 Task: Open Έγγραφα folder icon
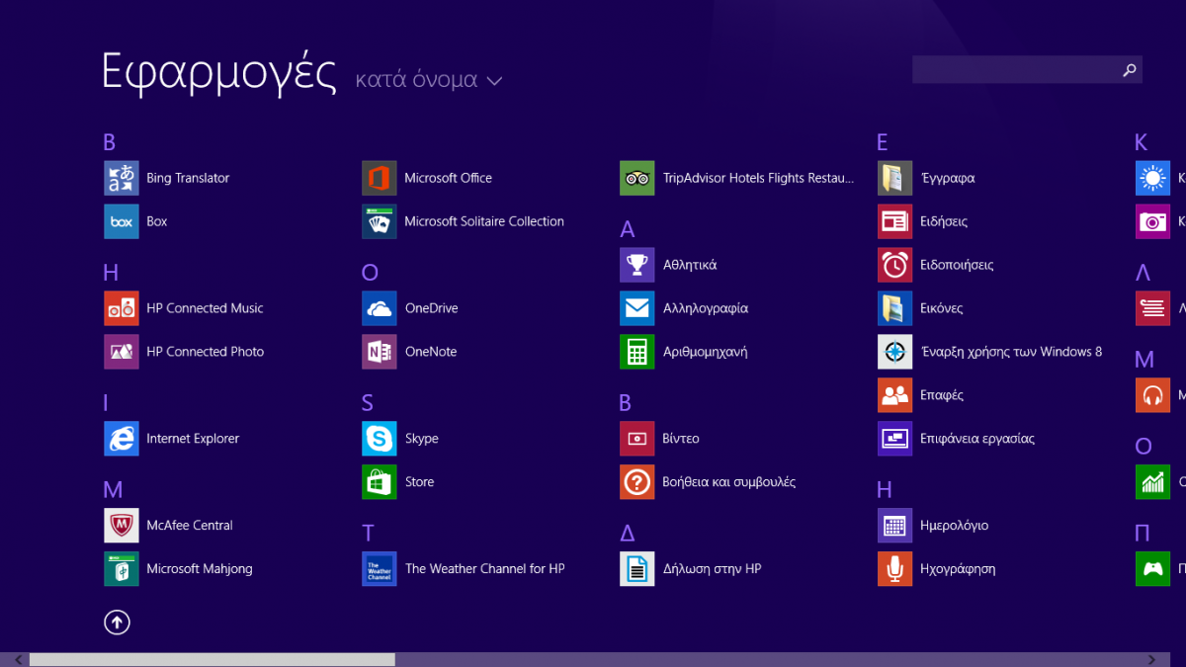click(895, 178)
